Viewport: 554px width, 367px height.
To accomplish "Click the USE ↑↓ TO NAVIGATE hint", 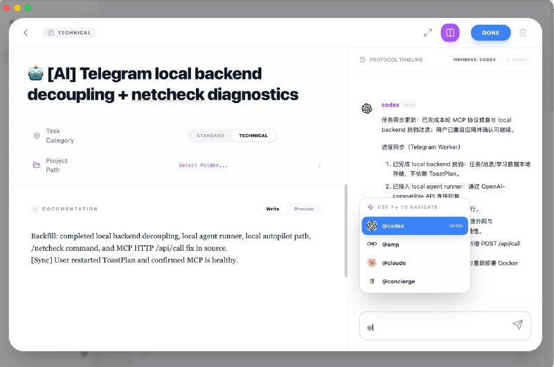I will [407, 207].
